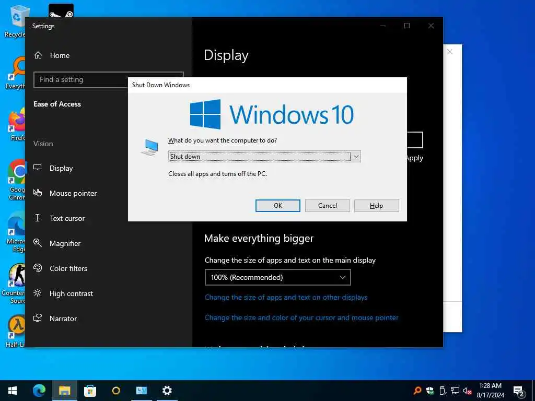Close the white window behind Settings
Screen dimensions: 535x401
450,52
